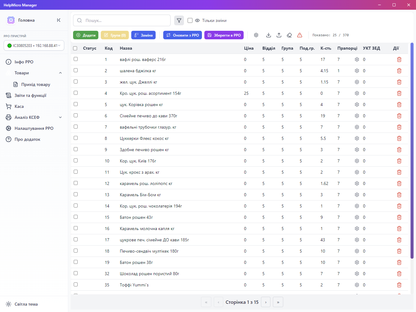Click price value 25 in row 4
Screen dimensions: 416x312
(x=246, y=93)
